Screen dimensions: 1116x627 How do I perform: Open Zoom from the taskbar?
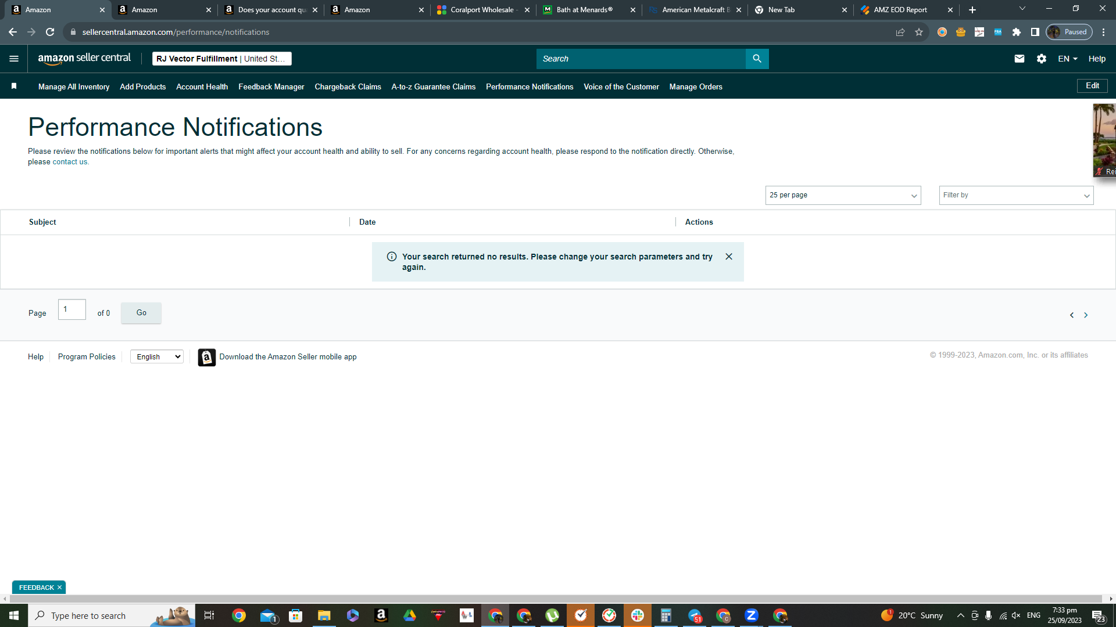point(752,615)
